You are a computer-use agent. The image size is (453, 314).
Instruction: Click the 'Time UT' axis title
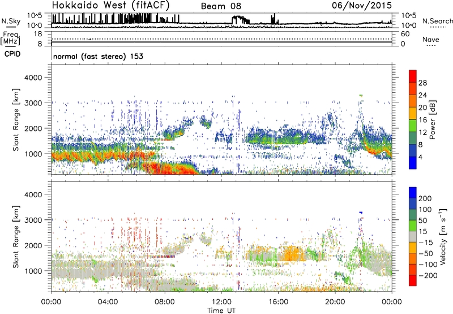click(x=221, y=311)
